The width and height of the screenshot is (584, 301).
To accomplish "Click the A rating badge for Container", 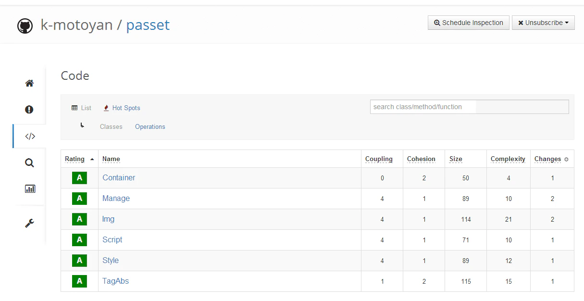I will click(x=79, y=178).
